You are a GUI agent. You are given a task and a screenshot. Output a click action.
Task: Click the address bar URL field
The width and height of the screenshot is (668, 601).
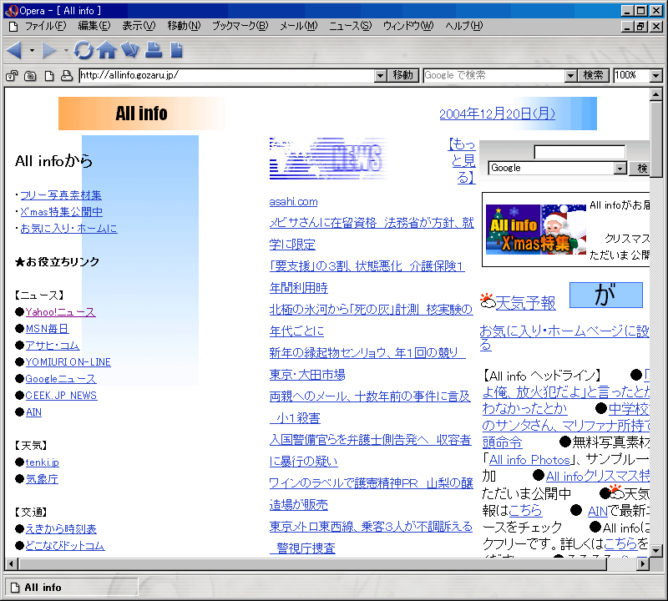226,76
